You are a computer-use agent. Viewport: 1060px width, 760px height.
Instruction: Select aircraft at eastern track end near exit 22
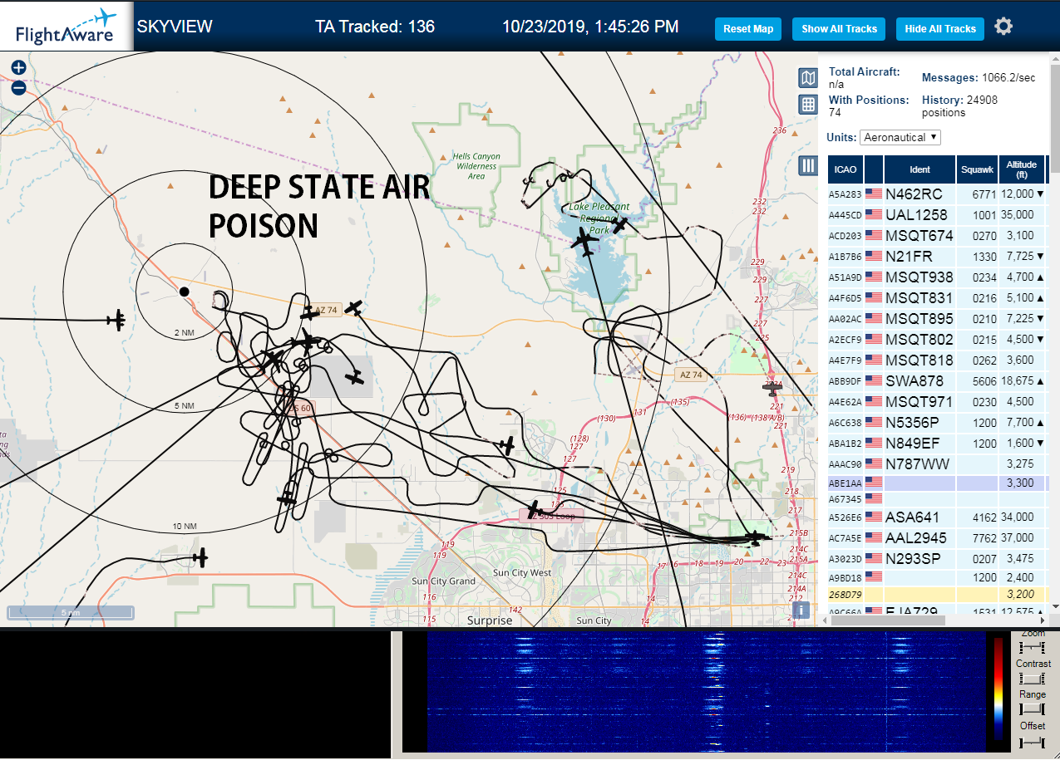[756, 537]
